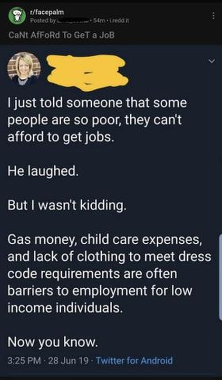Image resolution: width=222 pixels, height=380 pixels.
Task: Open the post titled CaNt AfFoRd To GeT a JoB
Action: pyautogui.click(x=61, y=35)
